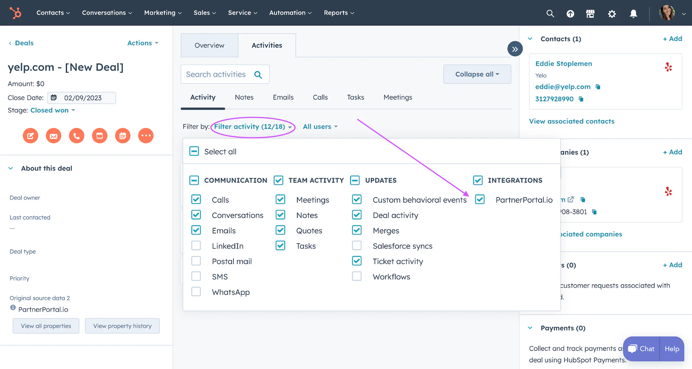Viewport: 692px width, 369px height.
Task: Click the HubSpot sprocket logo
Action: click(15, 13)
